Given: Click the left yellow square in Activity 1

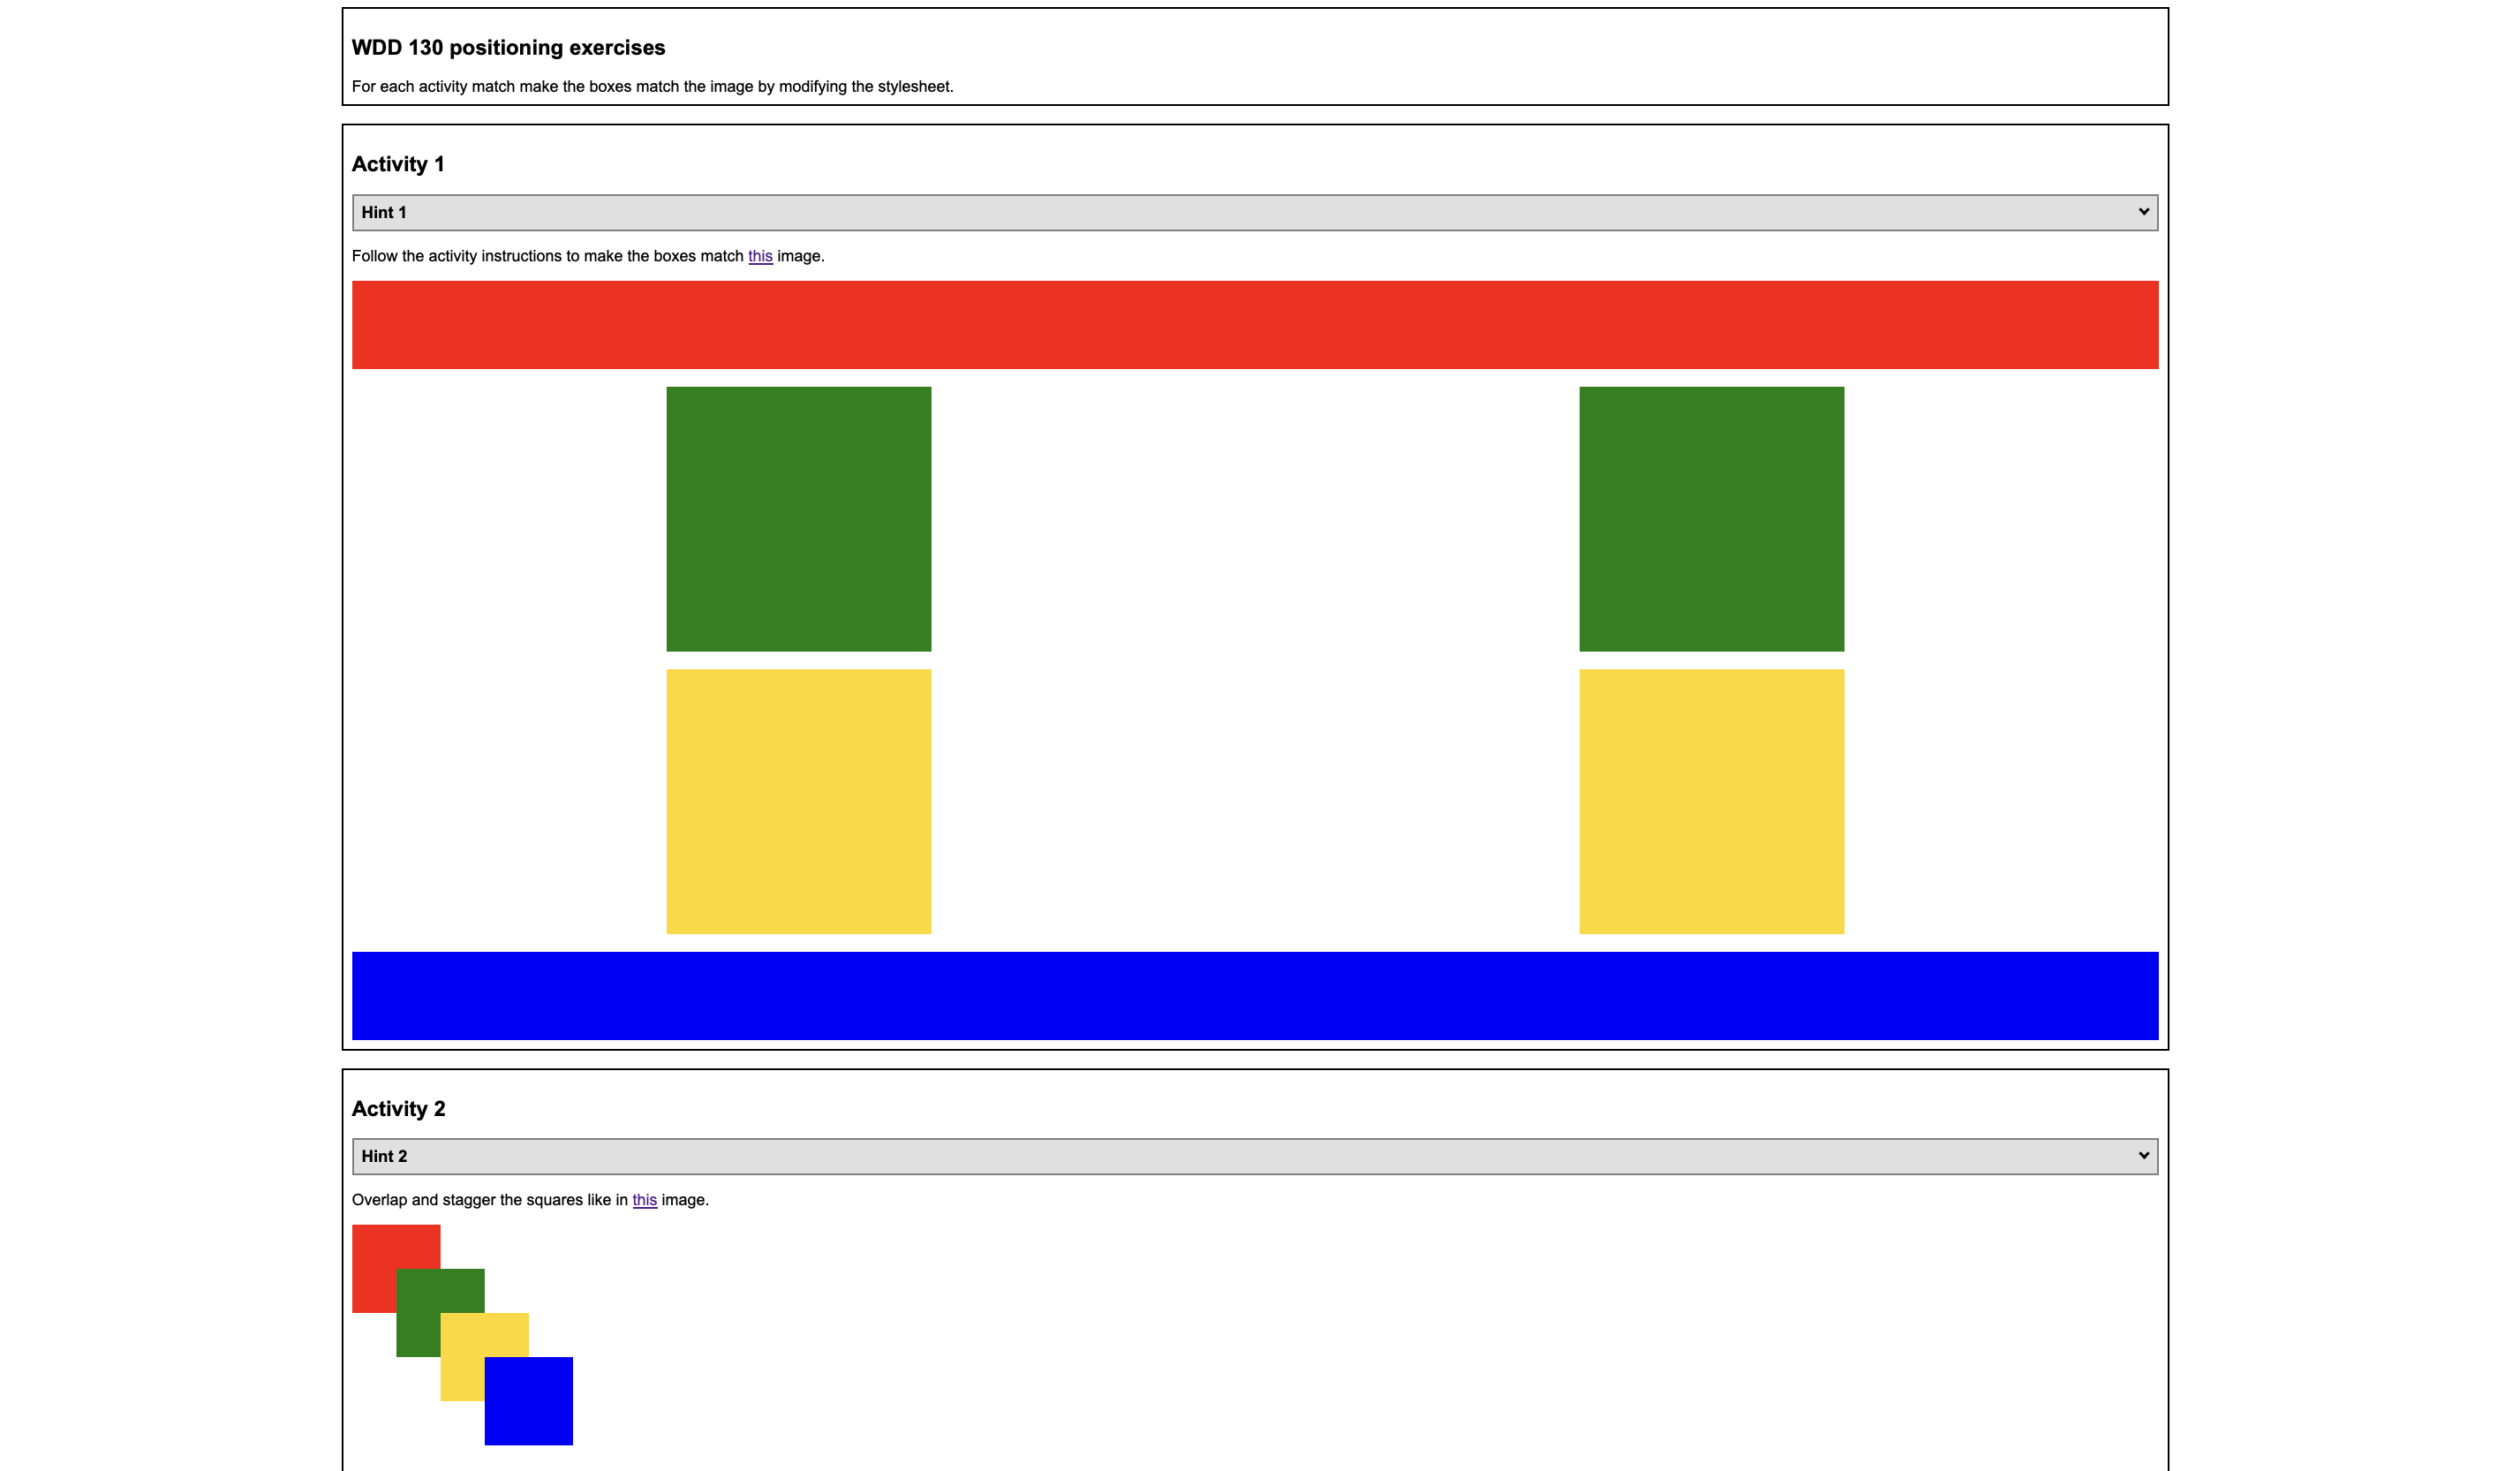Looking at the screenshot, I should pyautogui.click(x=798, y=801).
